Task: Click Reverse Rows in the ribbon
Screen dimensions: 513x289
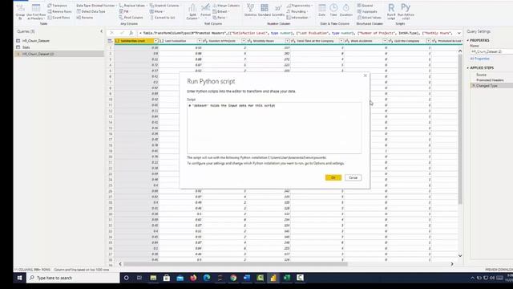Action: (59, 11)
